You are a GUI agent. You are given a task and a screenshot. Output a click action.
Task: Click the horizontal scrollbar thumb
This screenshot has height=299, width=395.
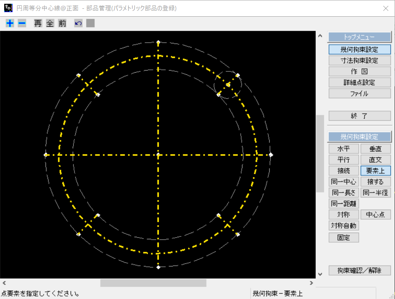tap(153, 283)
